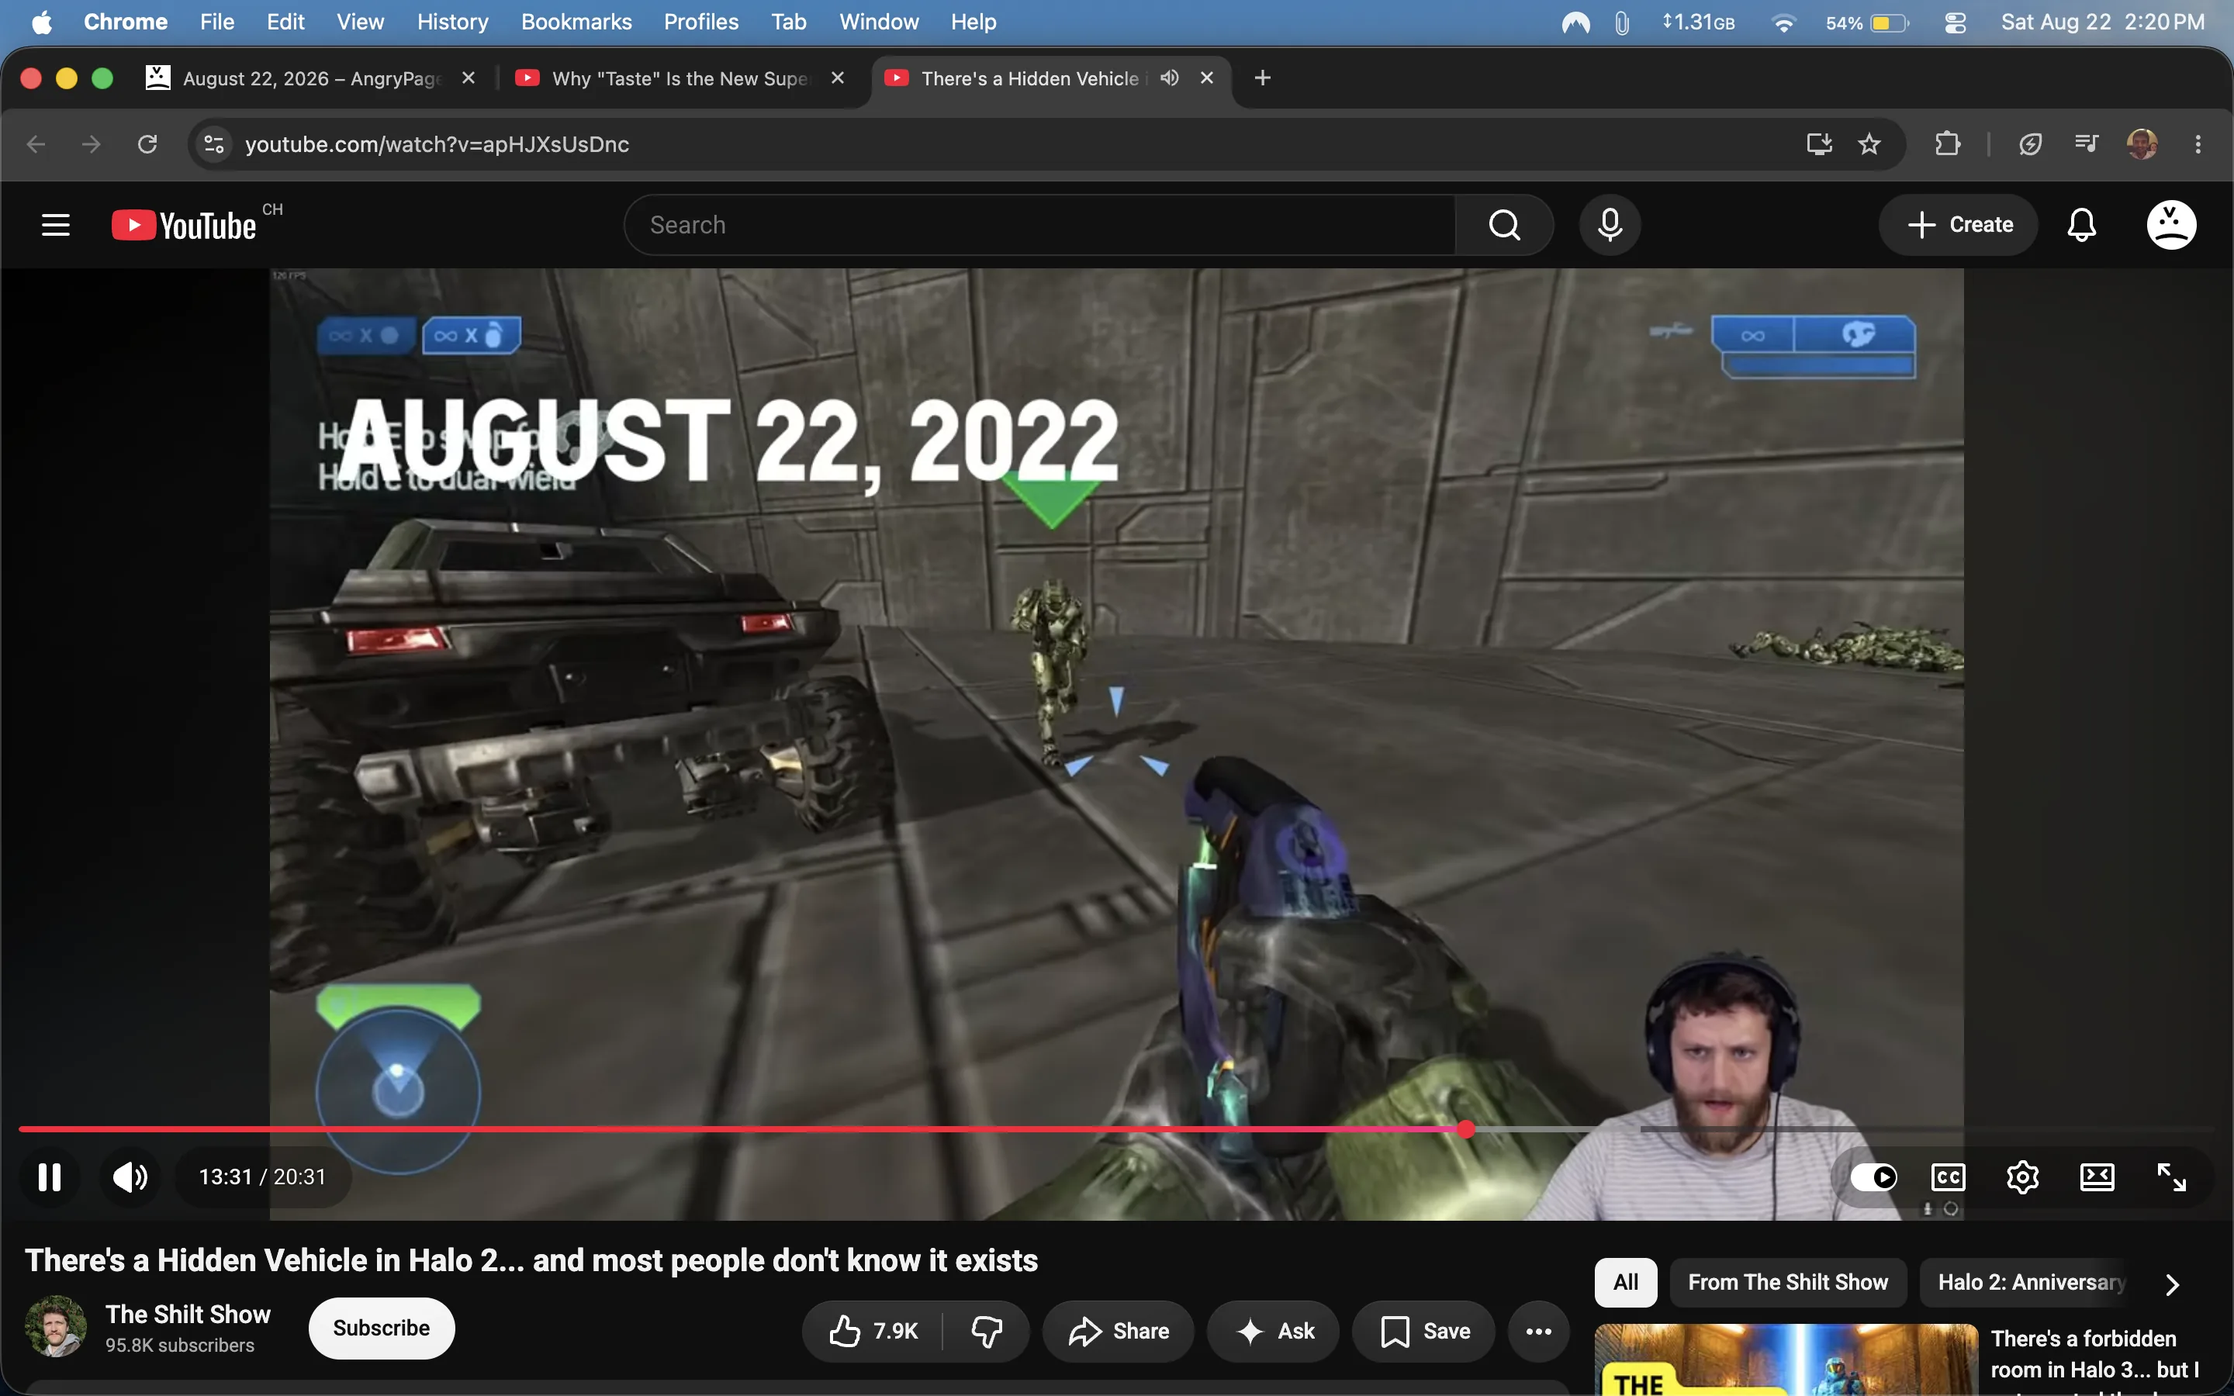Enter full screen mode

(2171, 1177)
